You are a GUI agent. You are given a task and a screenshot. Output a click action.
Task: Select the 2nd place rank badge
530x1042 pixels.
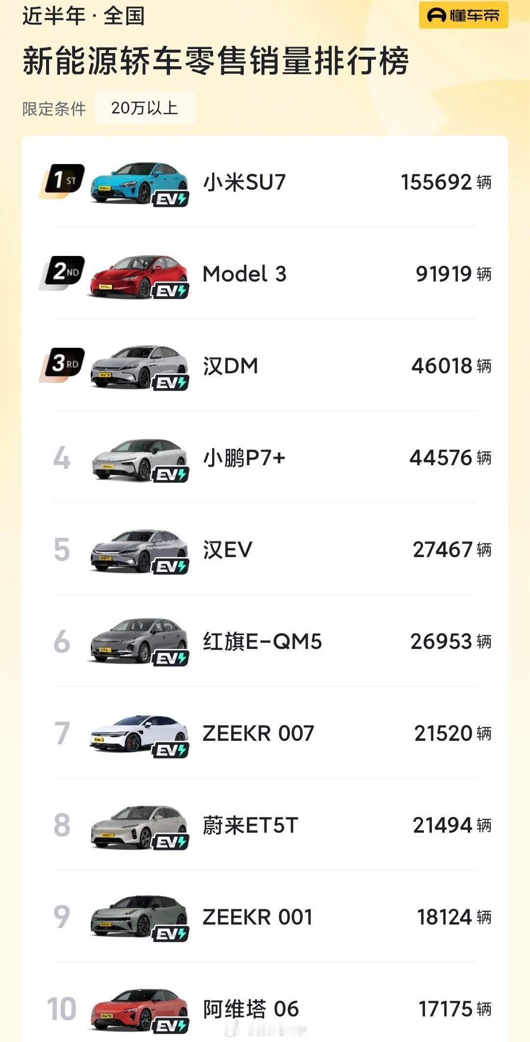[62, 273]
